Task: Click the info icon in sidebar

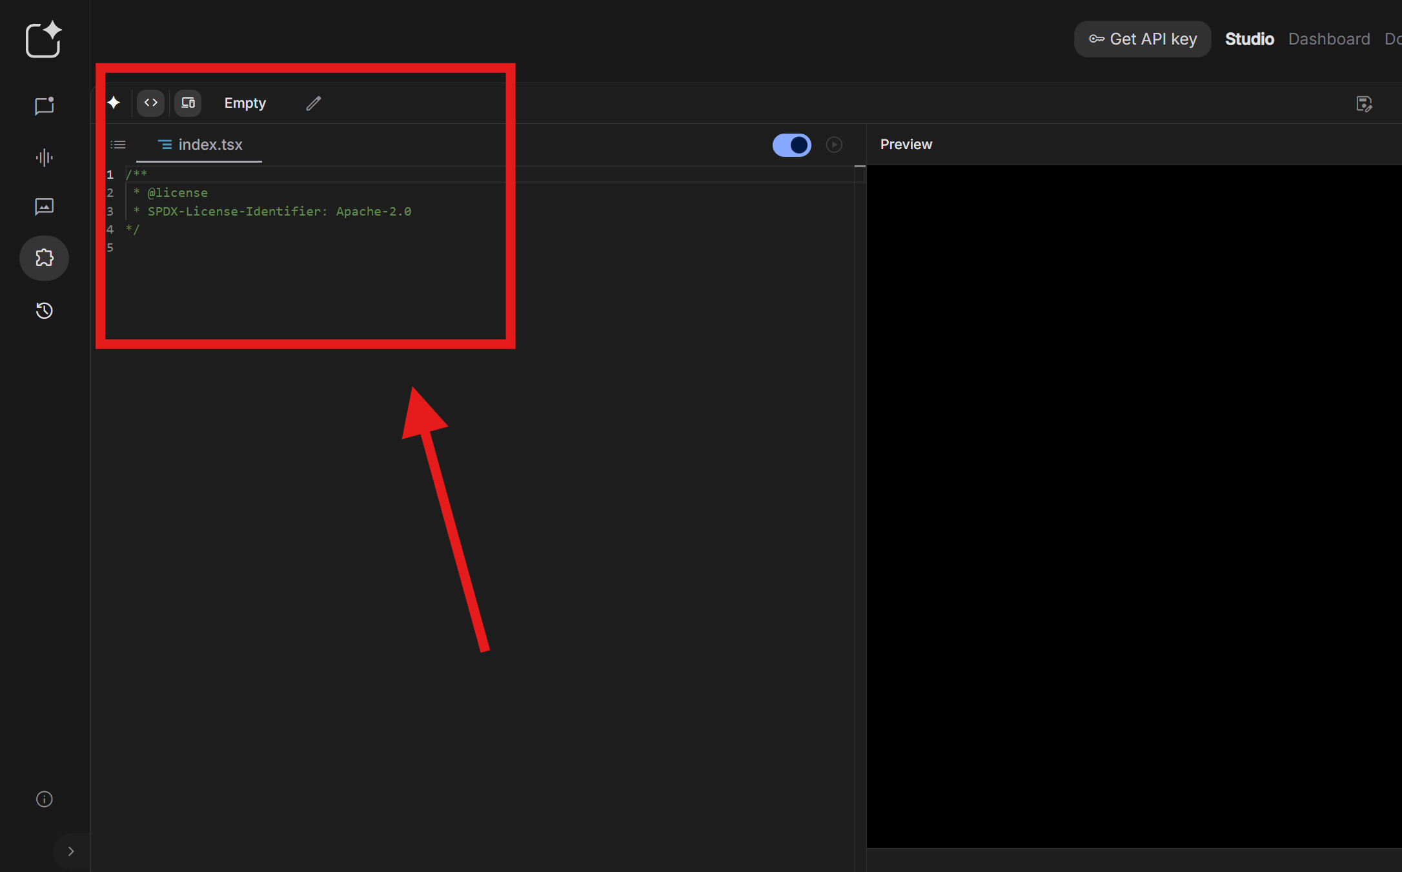Action: (44, 799)
